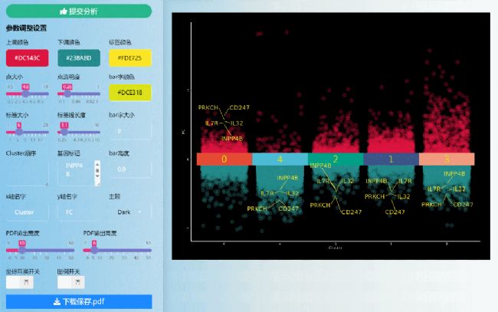This screenshot has width=498, height=312.
Task: Click the 基因标记 box scroll-up arrow
Action: click(x=97, y=164)
